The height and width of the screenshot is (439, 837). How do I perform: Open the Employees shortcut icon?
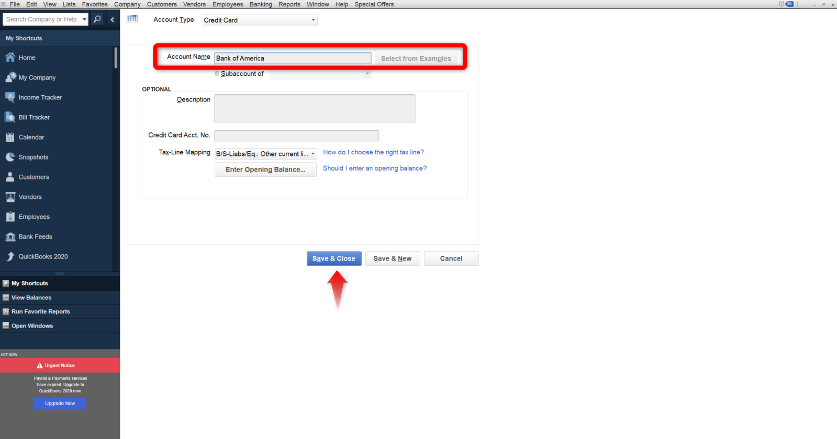(10, 217)
